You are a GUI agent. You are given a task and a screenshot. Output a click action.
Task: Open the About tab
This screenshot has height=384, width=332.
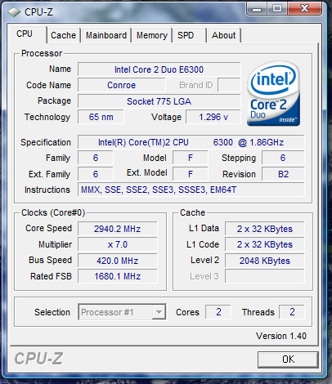point(224,35)
